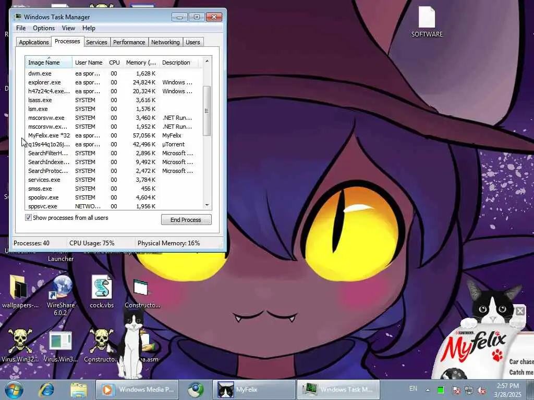Sort by Image Name column header
This screenshot has height=400, width=534.
[x=48, y=63]
